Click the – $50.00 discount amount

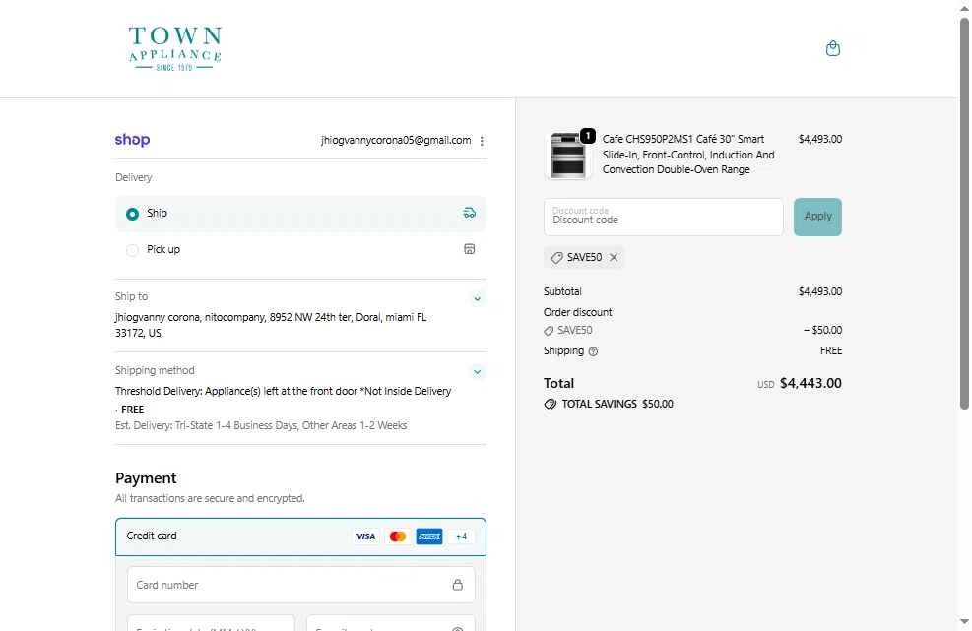(822, 330)
